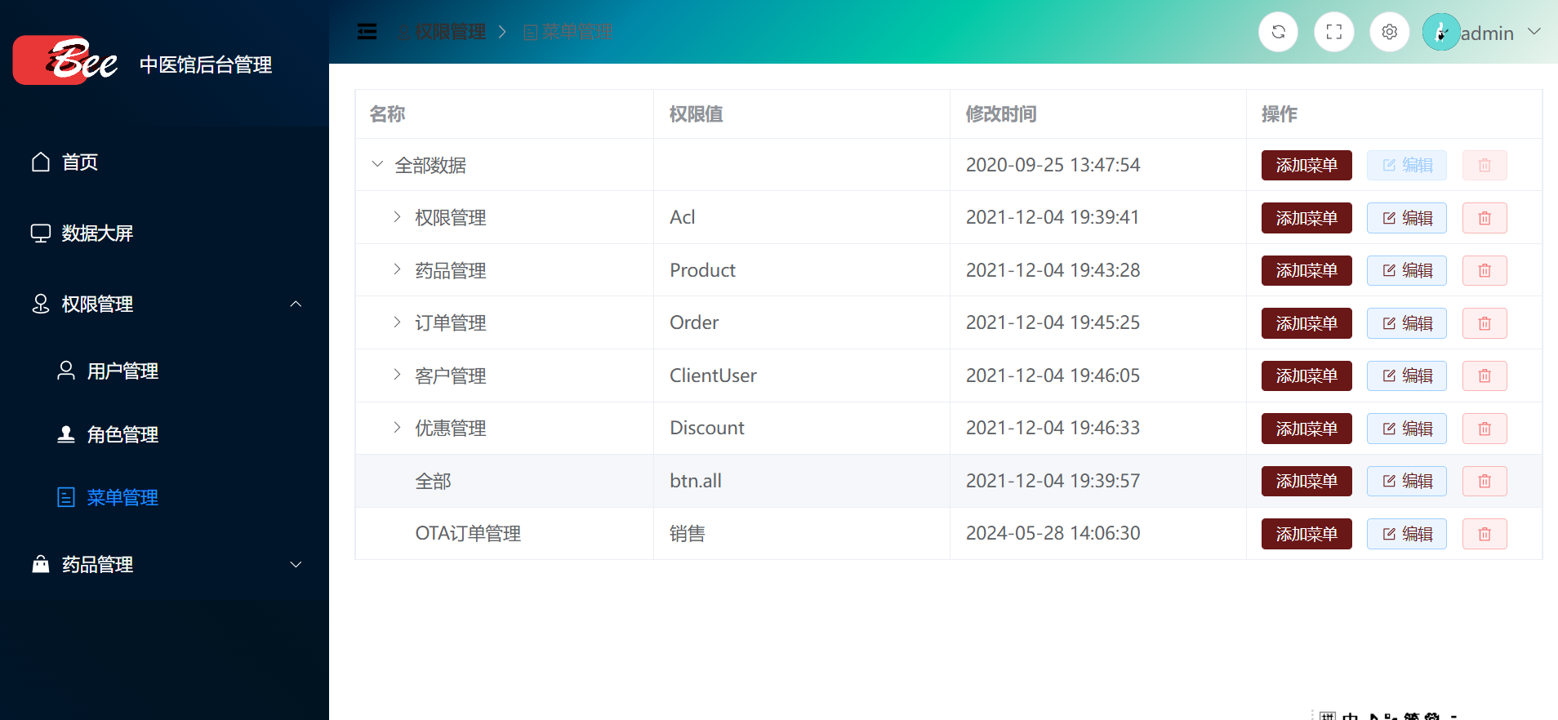Screen dimensions: 1558x720
Task: Click the hamburger sidebar collapse icon
Action: pos(367,32)
